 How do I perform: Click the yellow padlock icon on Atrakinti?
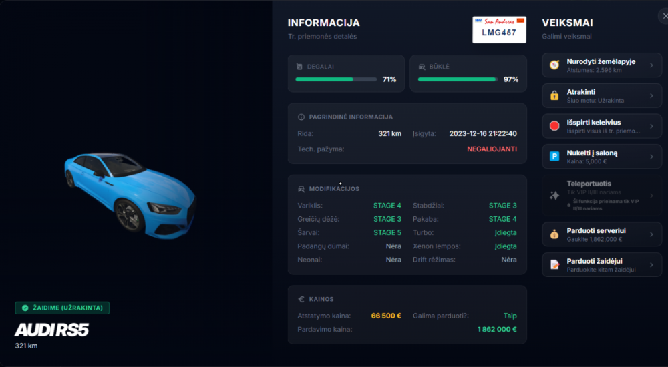554,96
